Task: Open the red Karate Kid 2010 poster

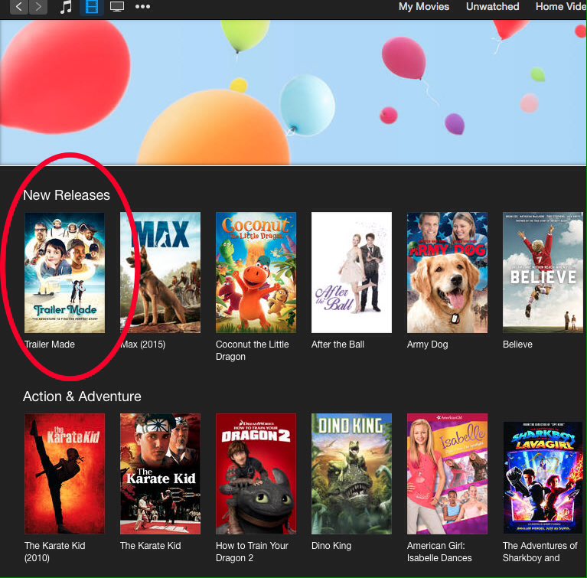Action: click(x=65, y=474)
